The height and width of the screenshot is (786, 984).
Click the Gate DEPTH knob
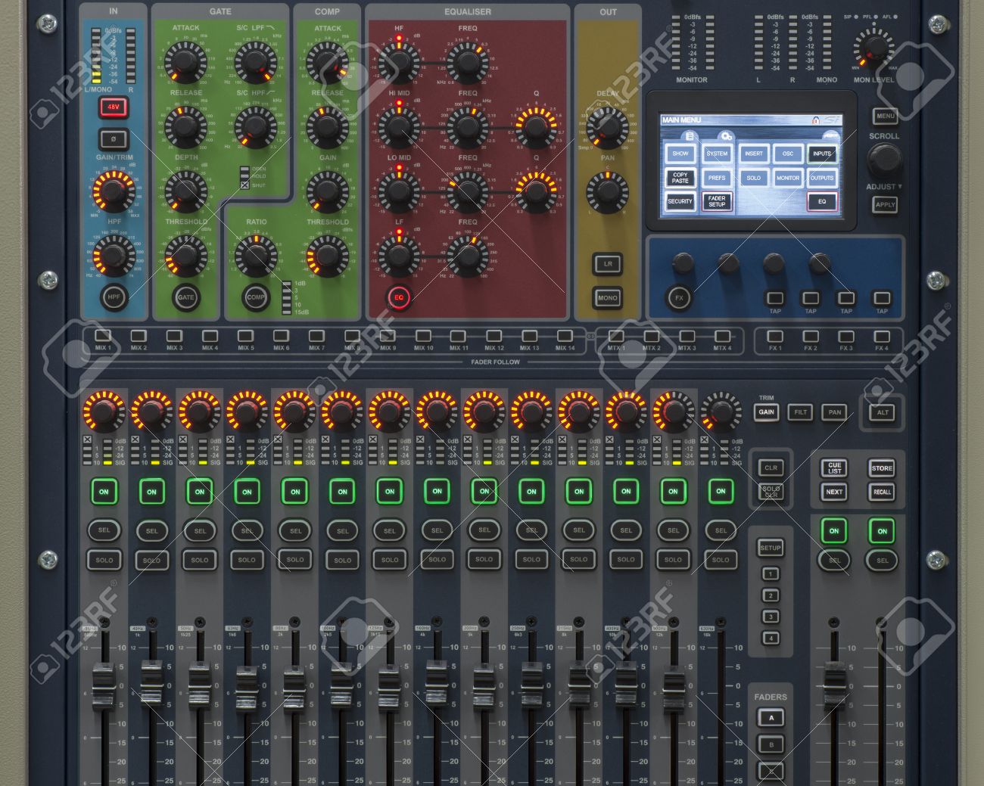pos(185,191)
